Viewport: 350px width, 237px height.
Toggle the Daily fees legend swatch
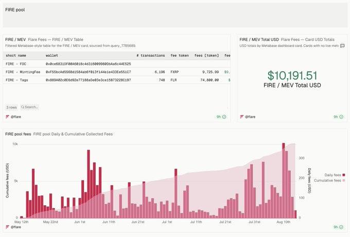point(344,175)
